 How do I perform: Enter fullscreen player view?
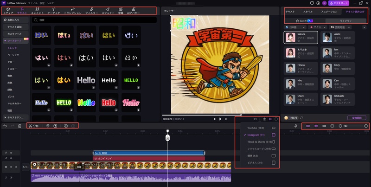click(x=276, y=119)
